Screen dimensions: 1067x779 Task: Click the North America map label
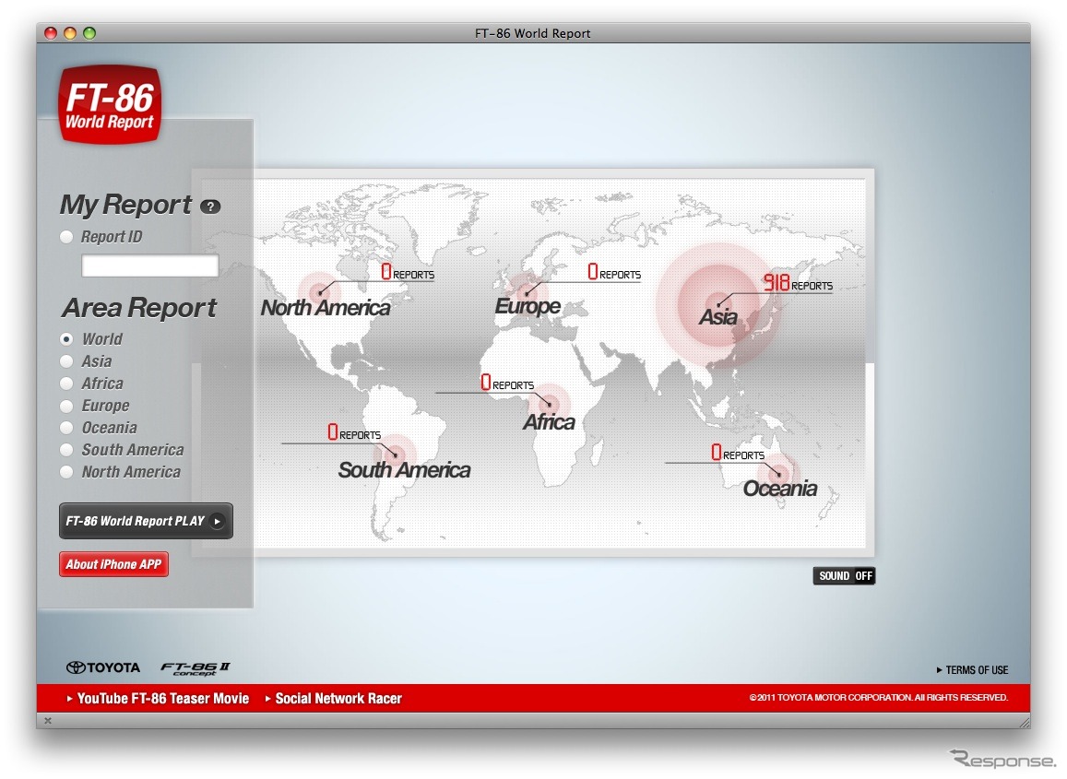point(326,308)
